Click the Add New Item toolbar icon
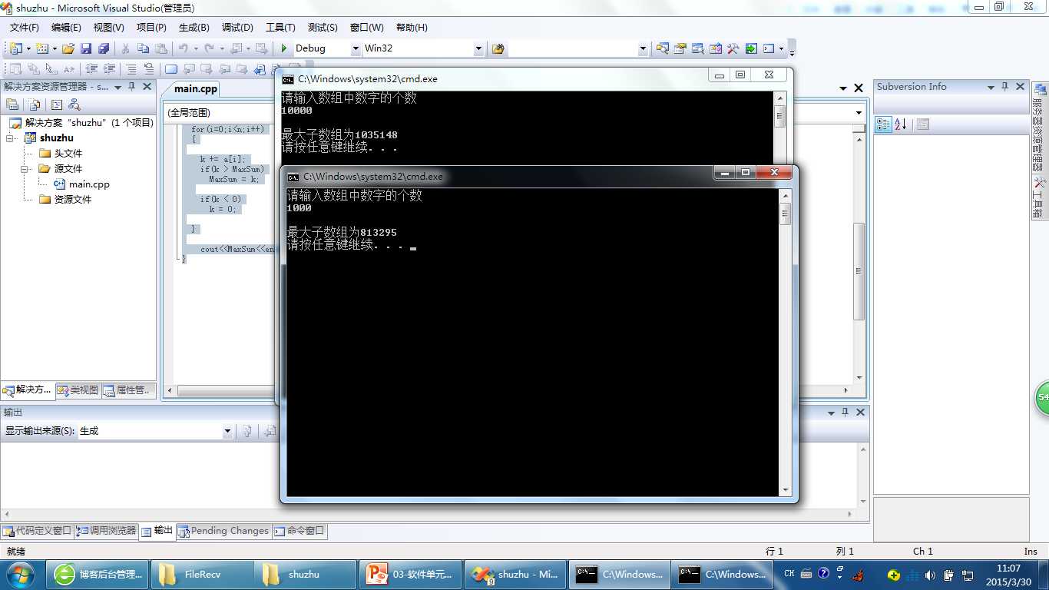Image resolution: width=1049 pixels, height=590 pixels. tap(41, 48)
